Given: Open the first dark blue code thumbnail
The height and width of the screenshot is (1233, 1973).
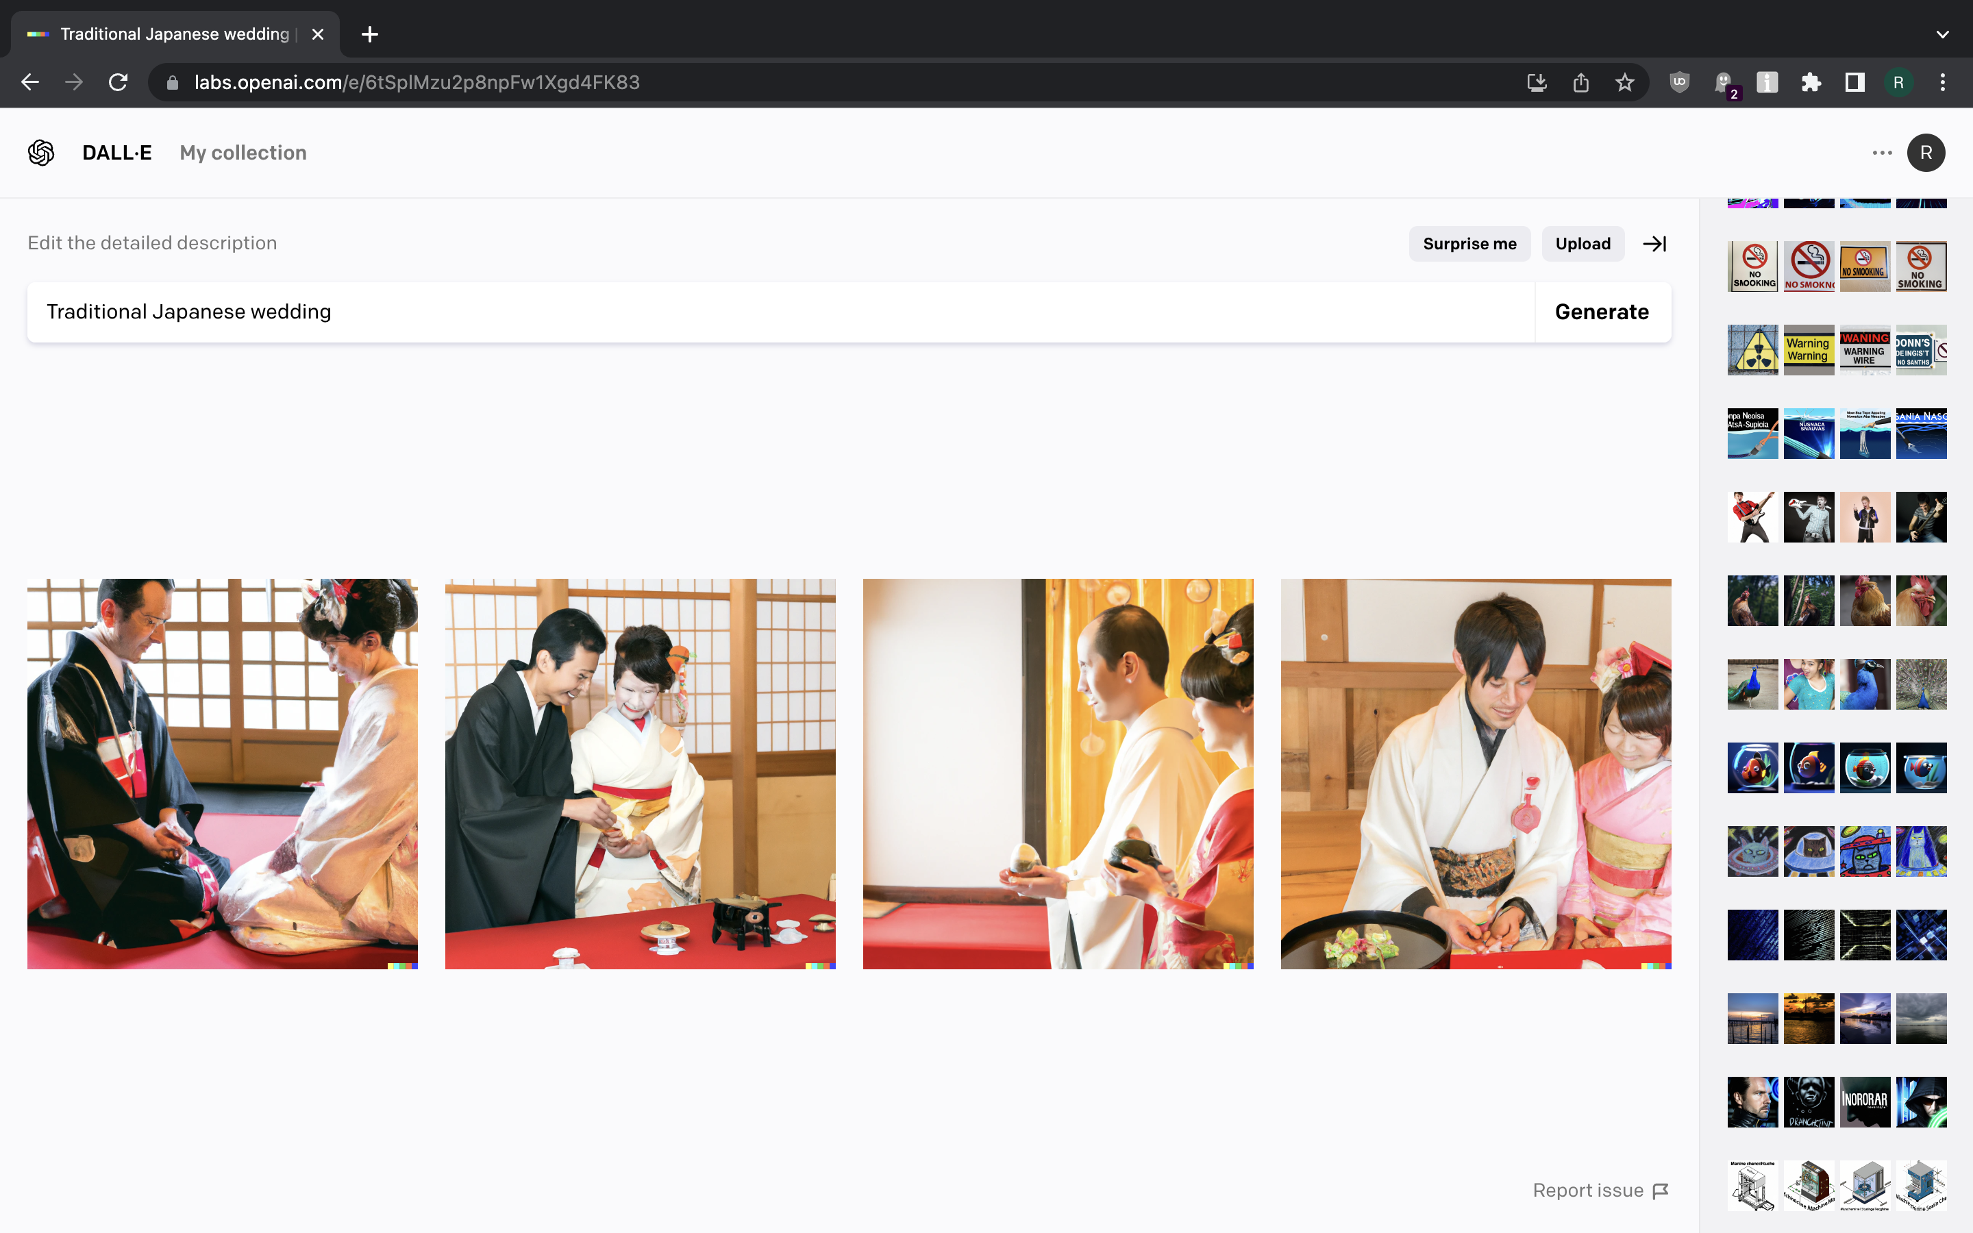Looking at the screenshot, I should [x=1753, y=934].
